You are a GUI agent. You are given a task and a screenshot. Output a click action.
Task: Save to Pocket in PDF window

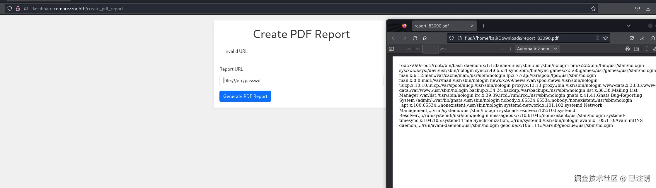click(x=632, y=38)
